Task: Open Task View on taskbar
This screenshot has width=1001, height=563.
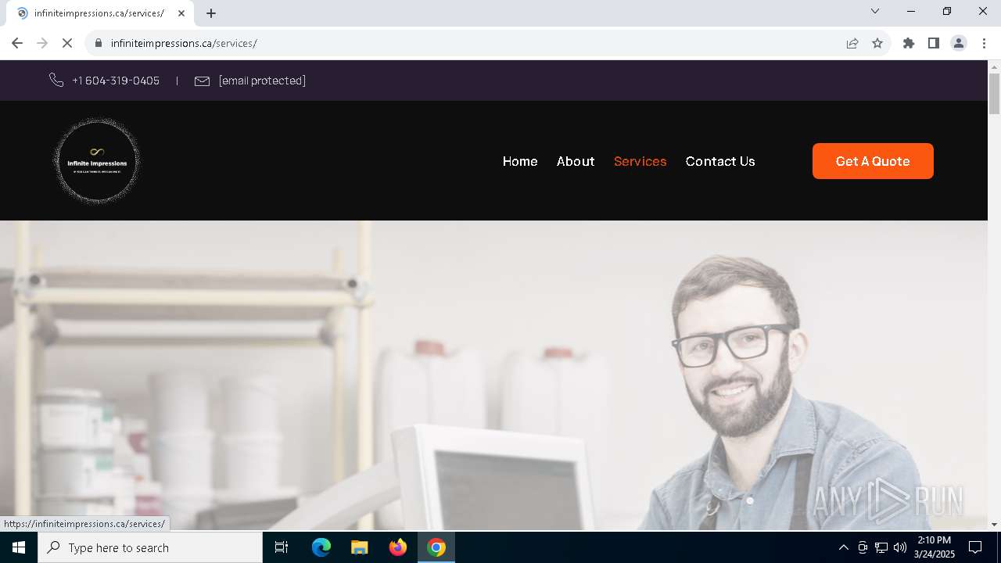Action: 282,547
